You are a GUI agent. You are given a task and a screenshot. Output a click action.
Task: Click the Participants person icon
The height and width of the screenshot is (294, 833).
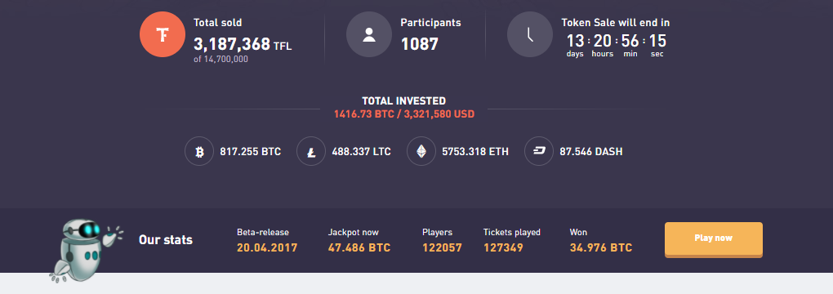369,34
